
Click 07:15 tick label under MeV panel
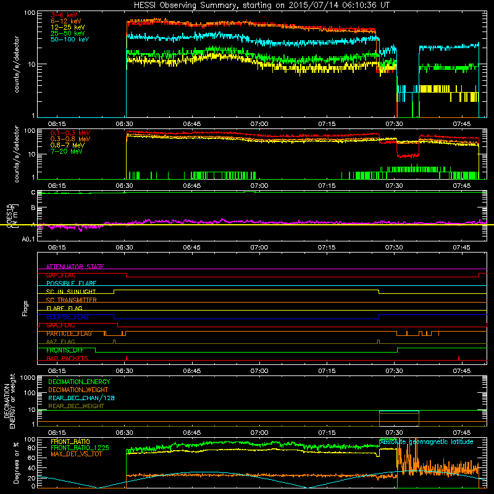click(x=327, y=186)
